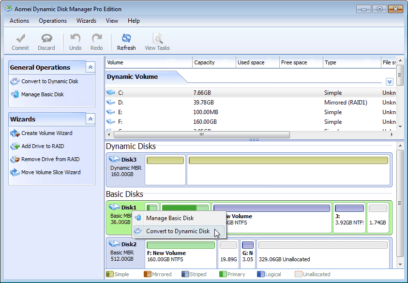This screenshot has width=408, height=283.
Task: Choose Convert to Dynamic Disk in context menu
Action: (178, 231)
